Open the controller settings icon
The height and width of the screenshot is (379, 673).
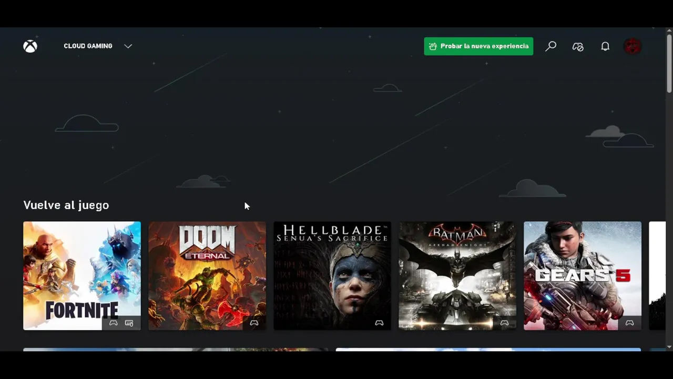(x=578, y=46)
